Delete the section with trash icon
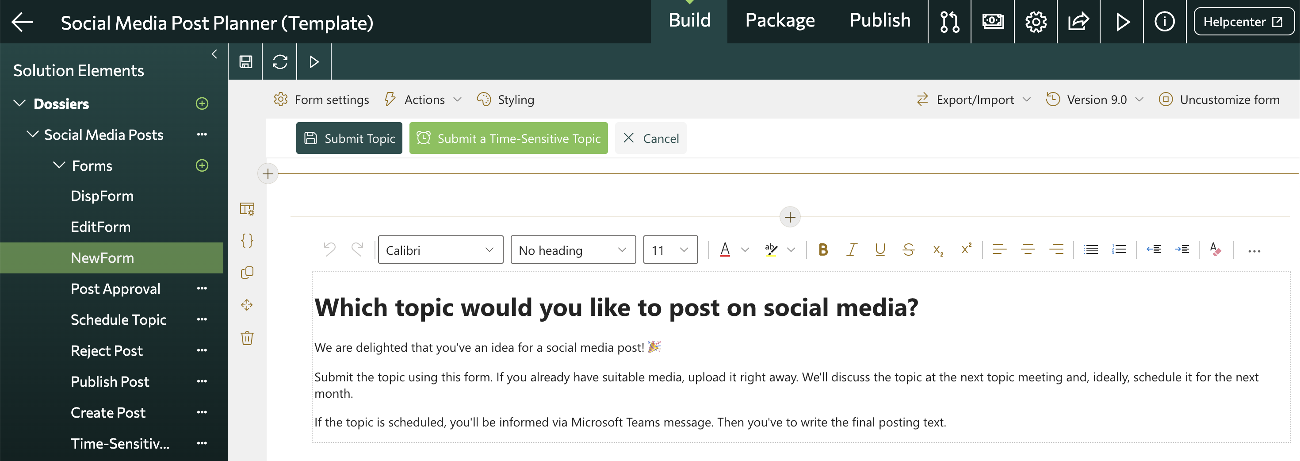 (x=247, y=337)
